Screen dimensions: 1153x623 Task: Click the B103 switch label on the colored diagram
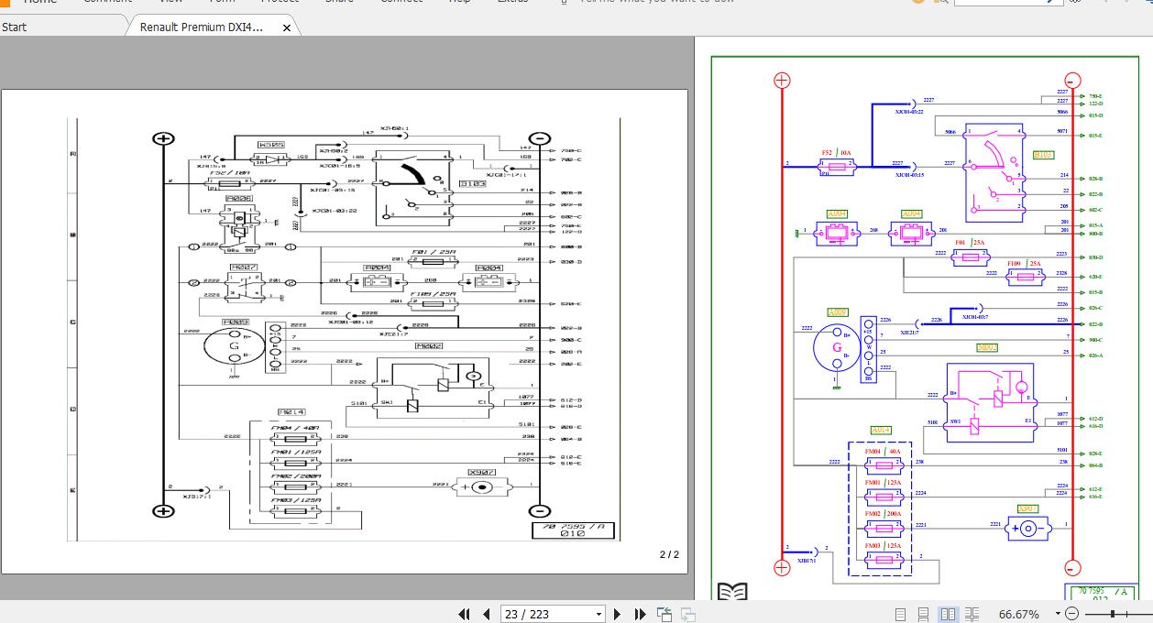[x=1043, y=155]
